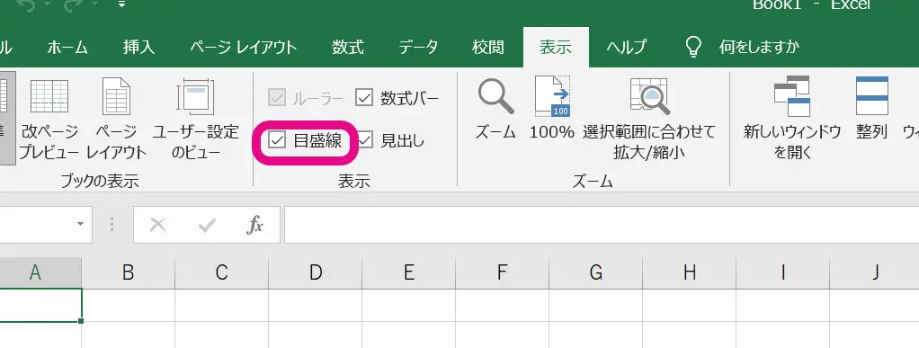Toggle the 数式バー formula bar checkbox

364,98
